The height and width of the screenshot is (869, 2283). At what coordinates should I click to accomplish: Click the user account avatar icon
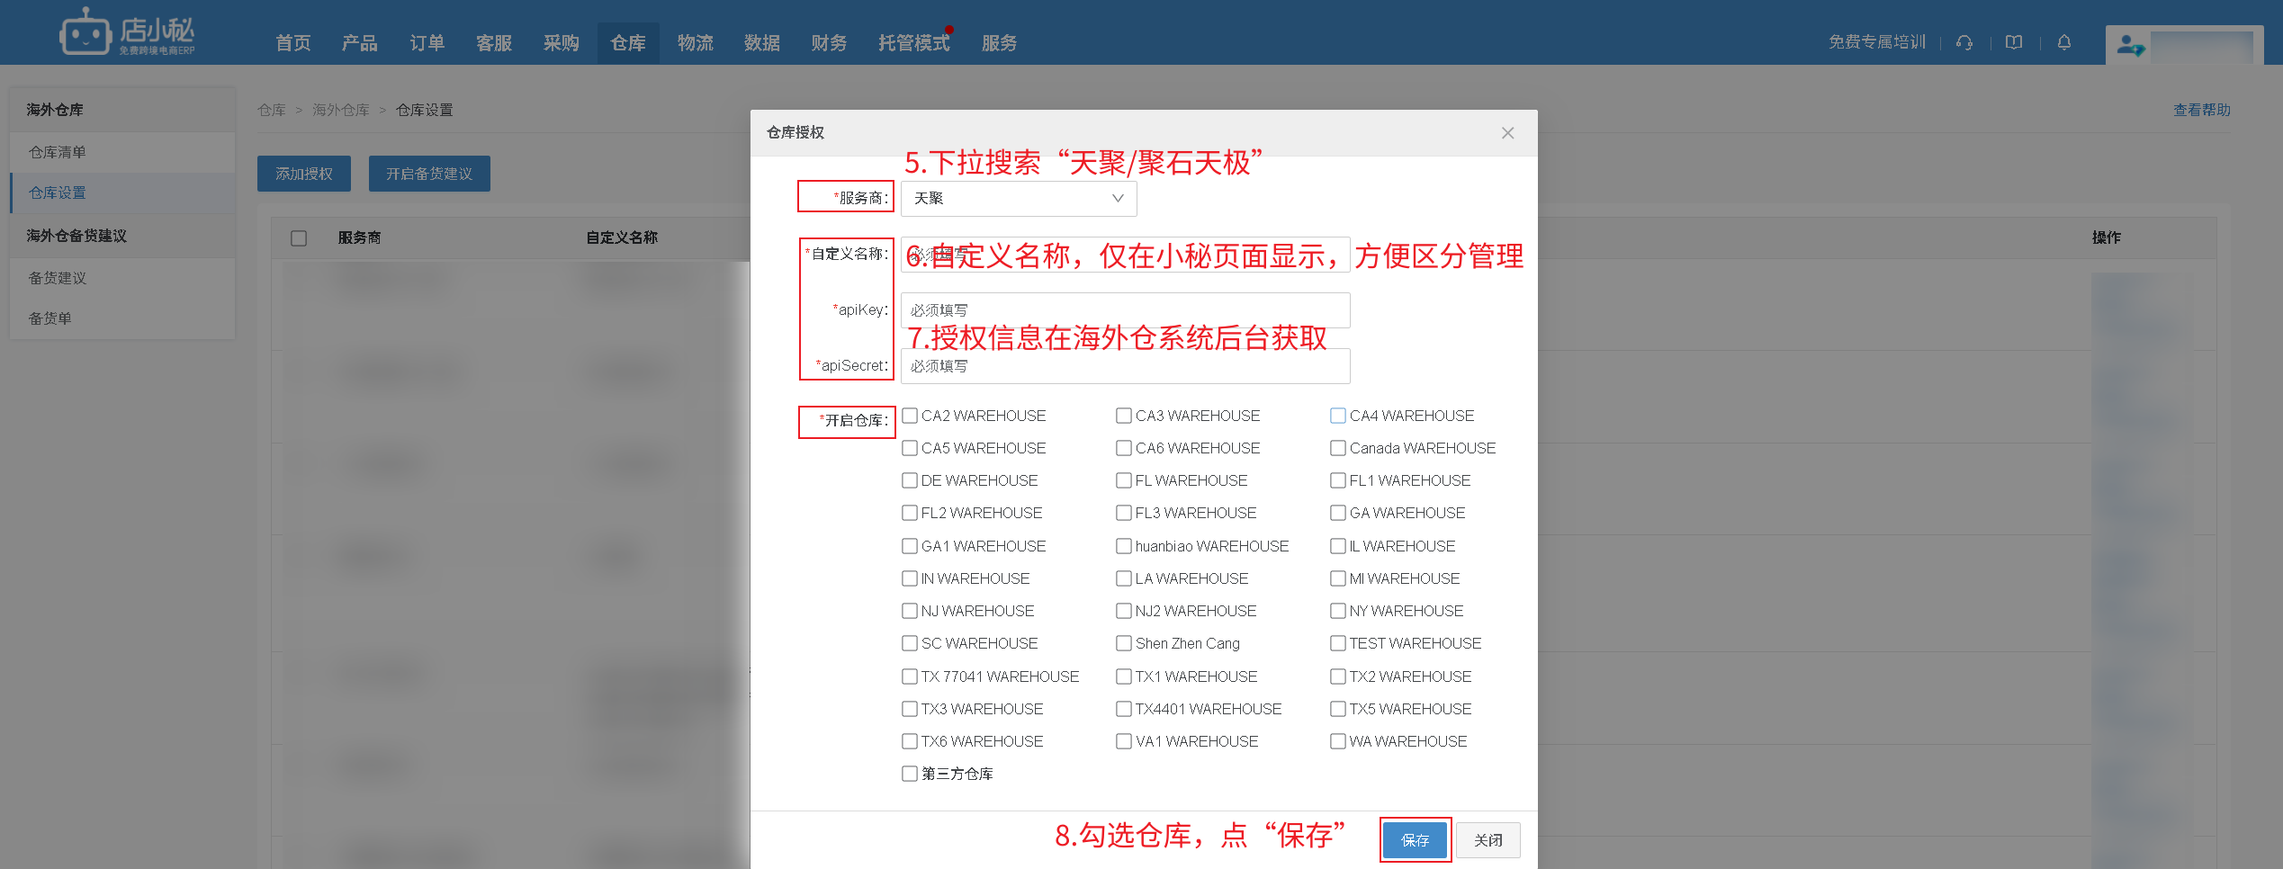coord(2129,45)
